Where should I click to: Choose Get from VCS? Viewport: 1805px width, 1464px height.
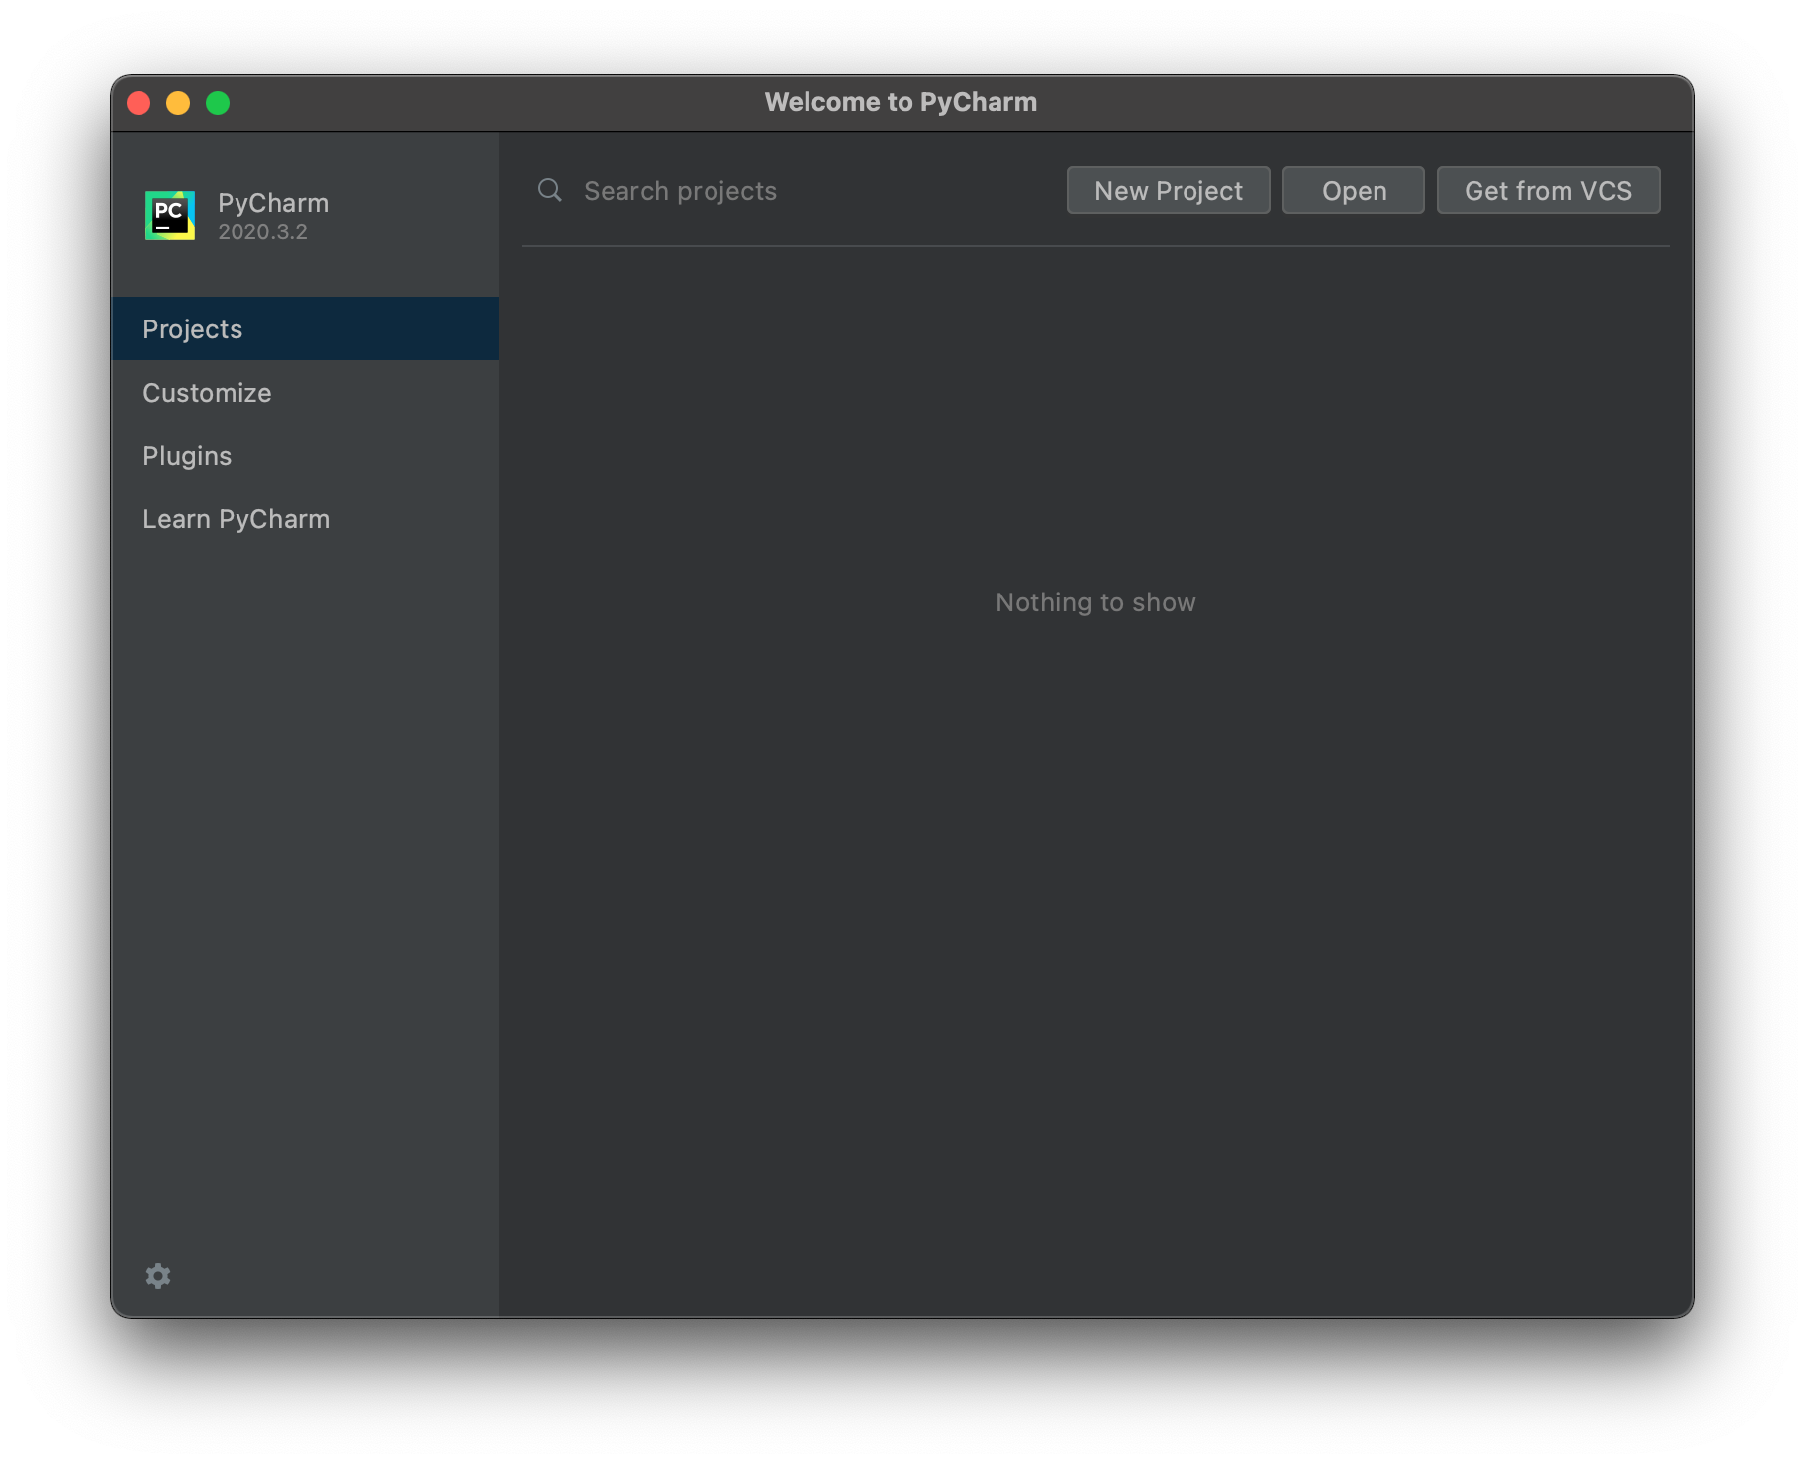point(1548,190)
